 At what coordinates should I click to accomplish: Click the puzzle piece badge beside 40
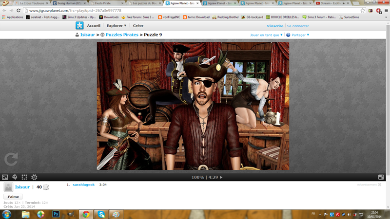pos(46,187)
